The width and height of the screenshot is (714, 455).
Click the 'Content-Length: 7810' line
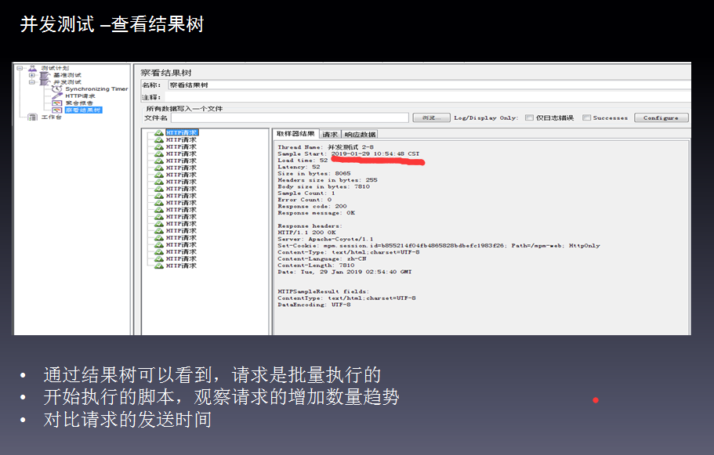(x=316, y=265)
